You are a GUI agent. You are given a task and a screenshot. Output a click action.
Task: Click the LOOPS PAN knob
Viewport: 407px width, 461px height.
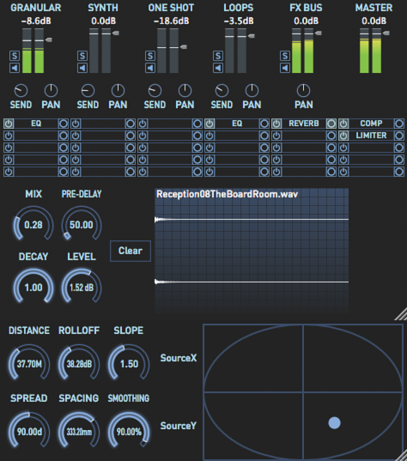pos(252,91)
